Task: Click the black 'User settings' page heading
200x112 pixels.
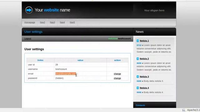Action: click(x=34, y=49)
